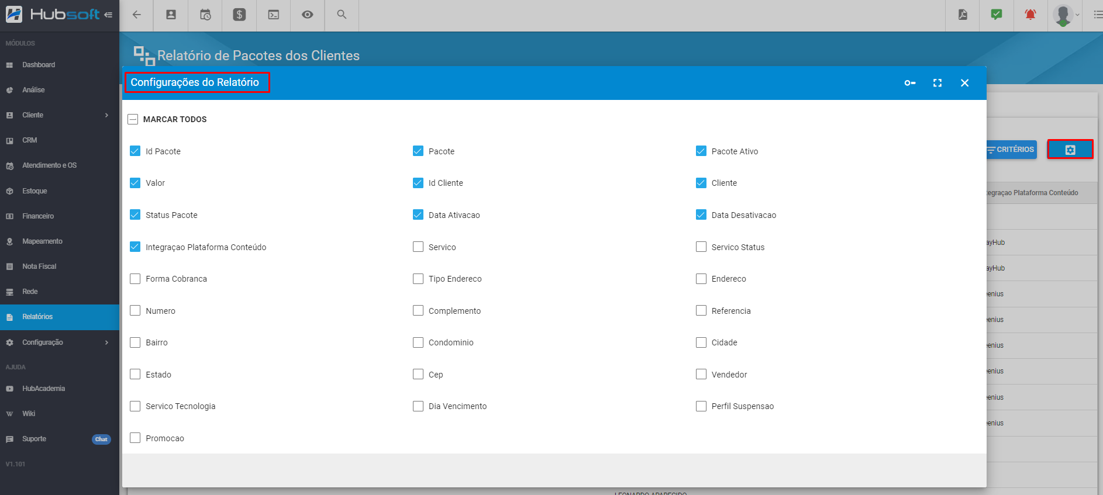
Task: Click the search magnifier icon
Action: pos(342,15)
